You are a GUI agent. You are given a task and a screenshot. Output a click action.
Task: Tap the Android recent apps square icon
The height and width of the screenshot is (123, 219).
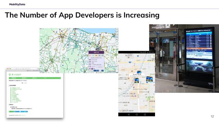pyautogui.click(x=145, y=114)
